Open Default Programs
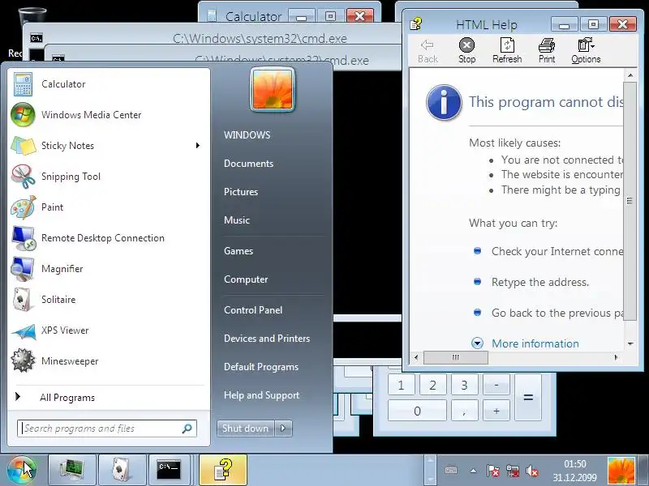Viewport: 649px width, 486px height. click(261, 367)
